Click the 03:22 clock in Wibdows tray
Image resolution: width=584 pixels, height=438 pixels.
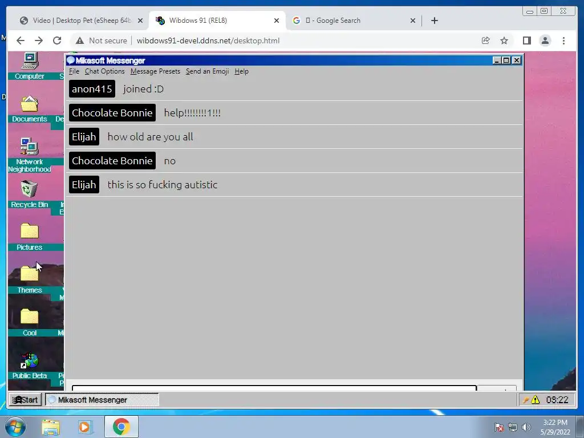click(557, 400)
